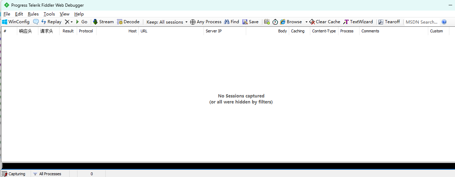Open the Edit menu
The image size is (455, 177).
point(19,14)
